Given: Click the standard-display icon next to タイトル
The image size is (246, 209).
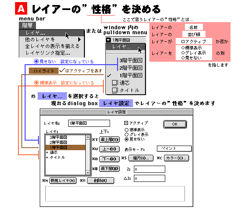Looking at the screenshot, I should (x=115, y=90).
